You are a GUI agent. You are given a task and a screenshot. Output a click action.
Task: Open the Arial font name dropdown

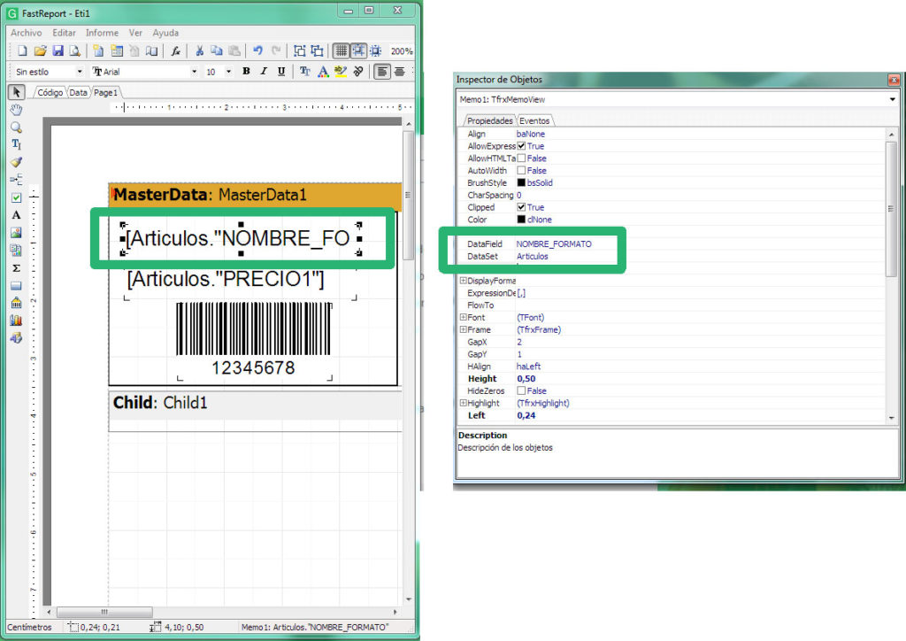[194, 72]
